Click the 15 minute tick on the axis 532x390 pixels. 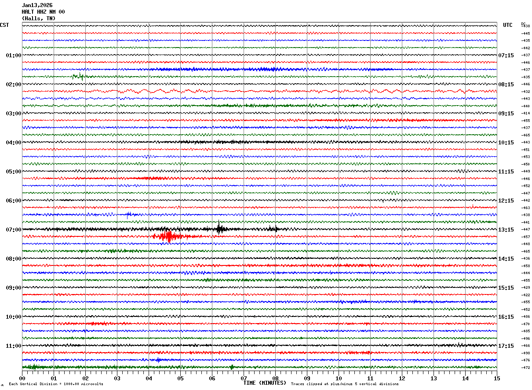[496, 378]
